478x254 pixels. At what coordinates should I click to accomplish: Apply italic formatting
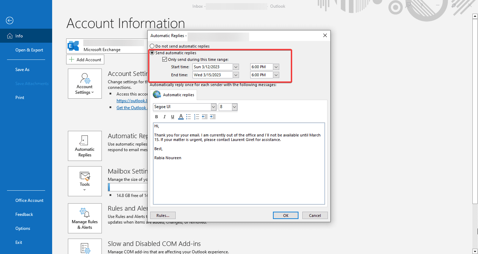164,117
